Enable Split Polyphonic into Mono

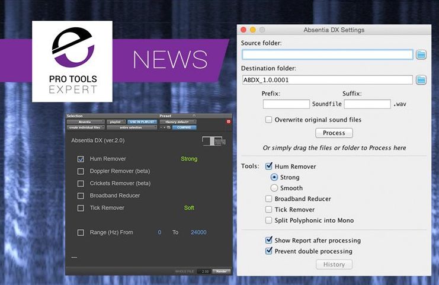point(268,220)
